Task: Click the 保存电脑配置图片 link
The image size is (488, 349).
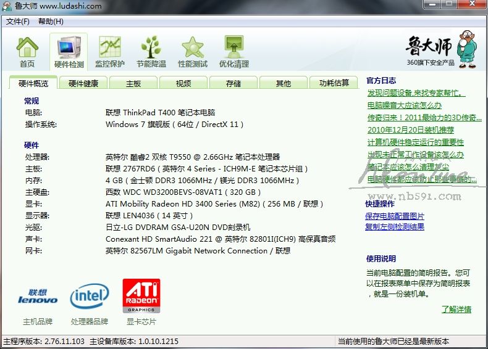Action: point(395,216)
